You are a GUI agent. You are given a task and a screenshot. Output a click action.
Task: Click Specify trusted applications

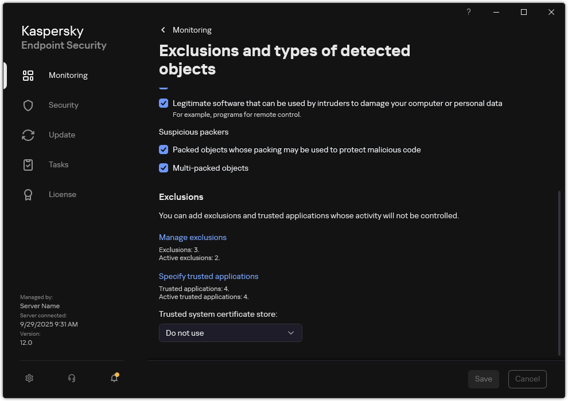coord(208,276)
